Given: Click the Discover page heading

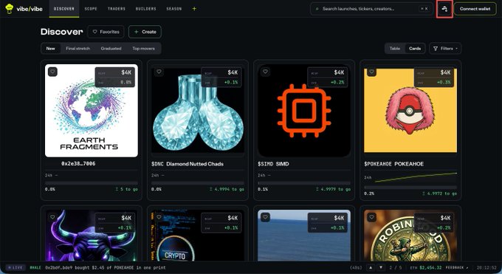Looking at the screenshot, I should tap(61, 32).
